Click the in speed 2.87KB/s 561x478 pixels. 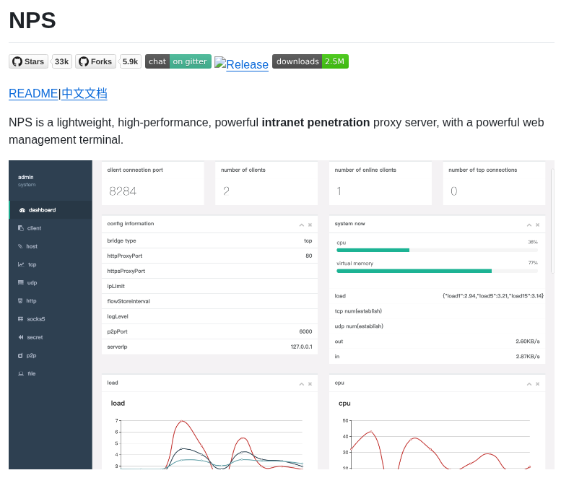(528, 357)
